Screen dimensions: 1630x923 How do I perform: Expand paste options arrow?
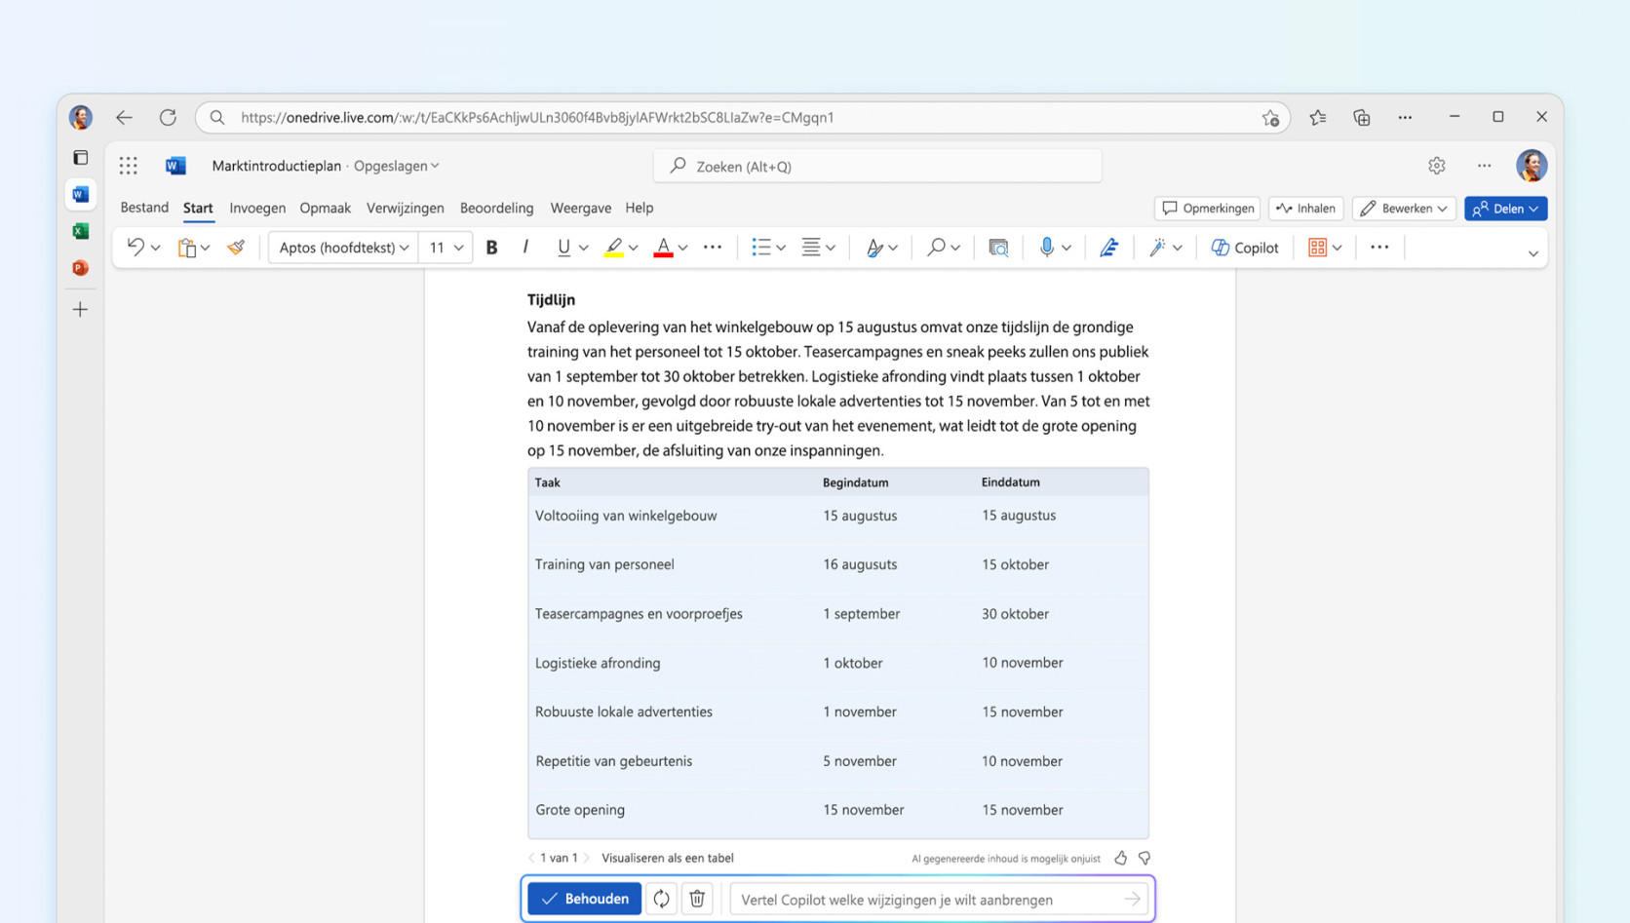pos(206,248)
